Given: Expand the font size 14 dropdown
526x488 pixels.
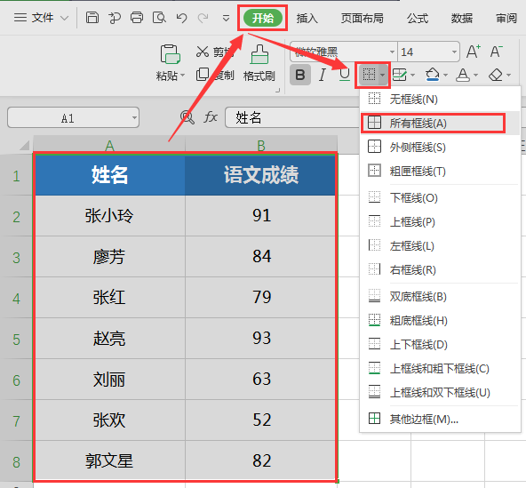Looking at the screenshot, I should pyautogui.click(x=454, y=52).
